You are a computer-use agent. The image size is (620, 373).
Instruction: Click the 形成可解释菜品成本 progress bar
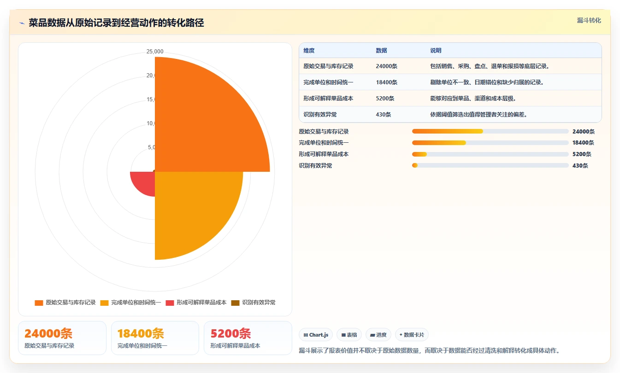coord(490,154)
